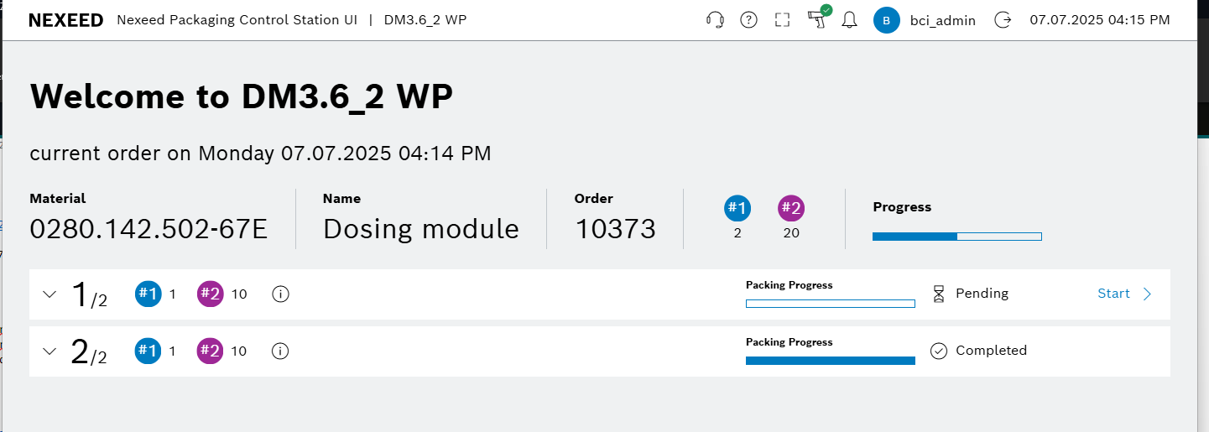The width and height of the screenshot is (1209, 432).
Task: Click Start link on pending row
Action: [x=1113, y=294]
